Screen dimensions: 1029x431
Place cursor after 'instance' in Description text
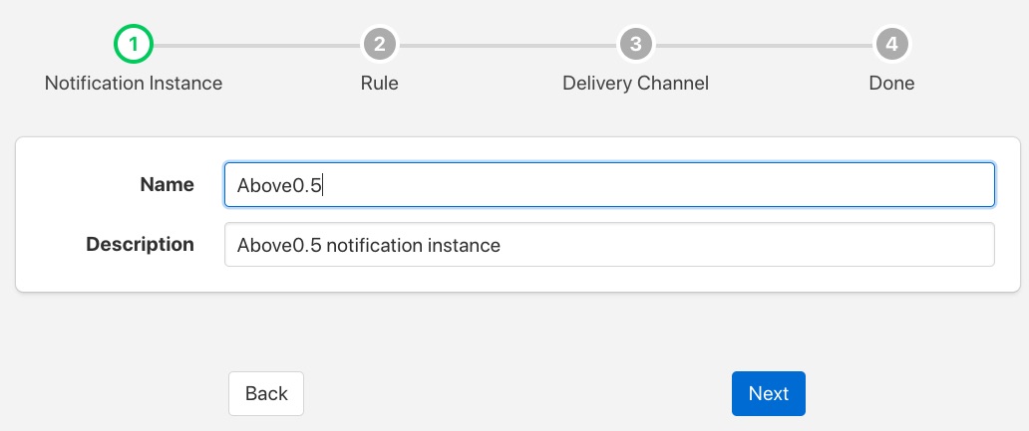(502, 245)
